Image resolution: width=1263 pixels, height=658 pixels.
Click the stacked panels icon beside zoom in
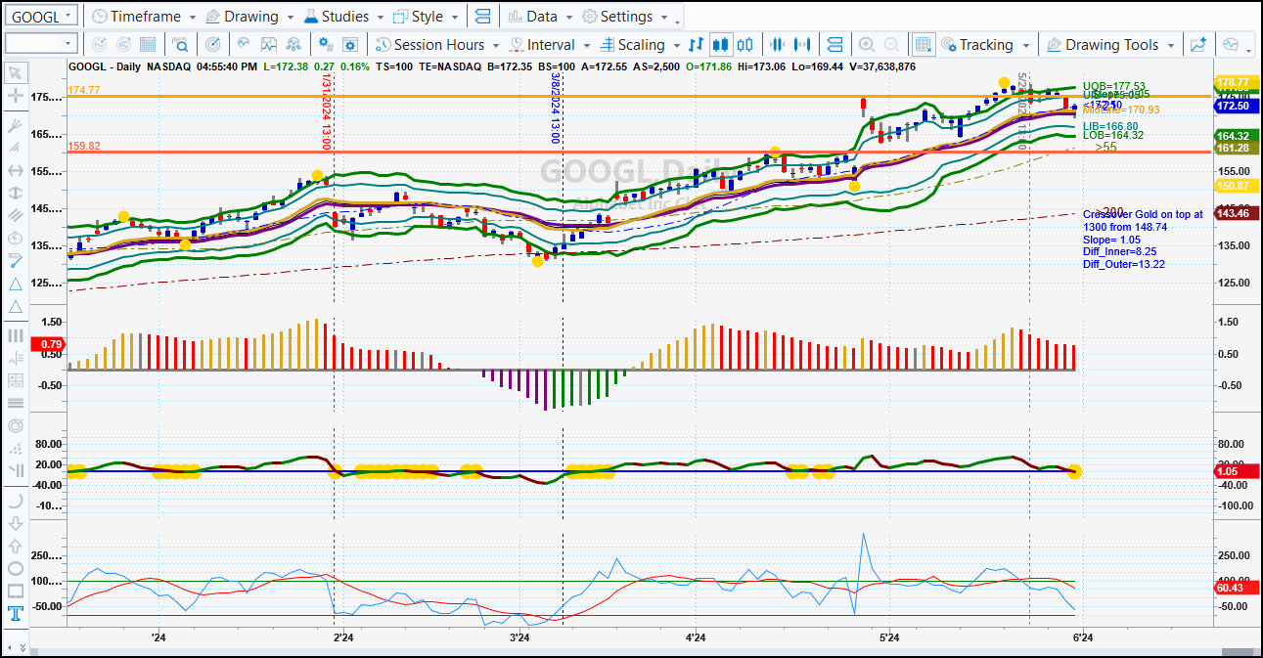[834, 45]
